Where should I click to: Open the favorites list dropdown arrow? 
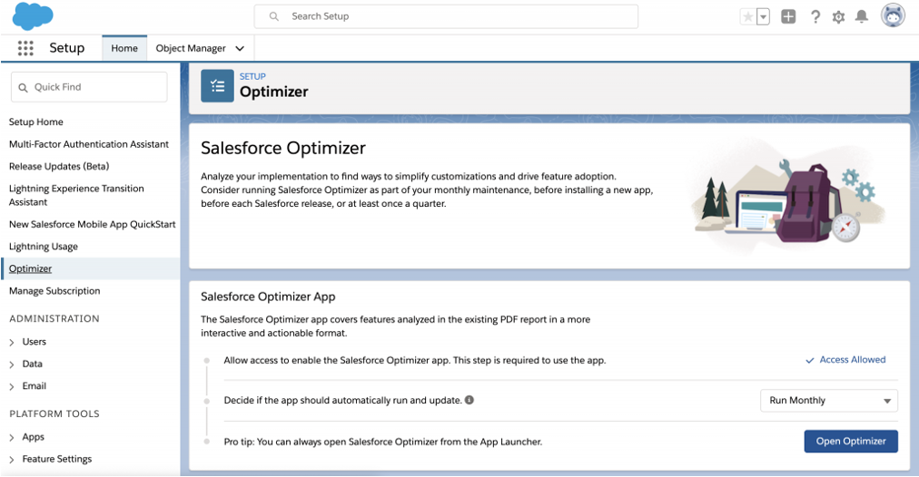pyautogui.click(x=763, y=17)
